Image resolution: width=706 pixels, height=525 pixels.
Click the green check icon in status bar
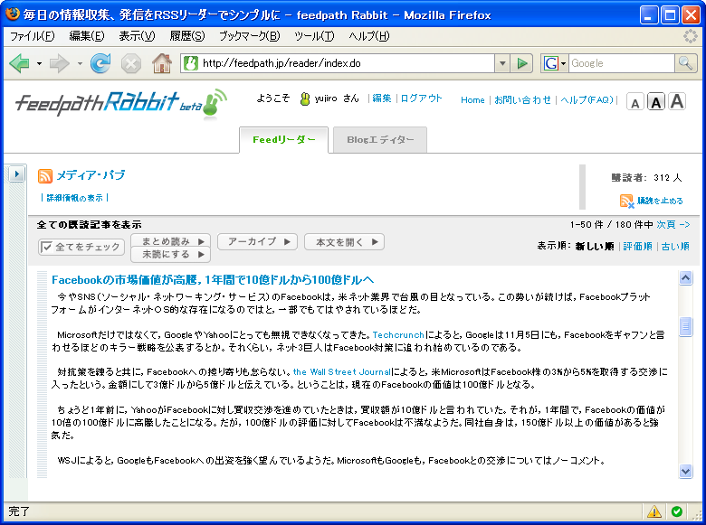pyautogui.click(x=676, y=511)
